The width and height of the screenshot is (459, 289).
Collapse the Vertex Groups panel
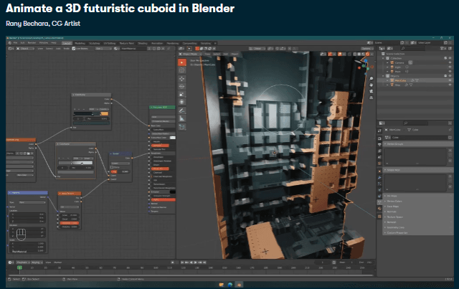419,144
